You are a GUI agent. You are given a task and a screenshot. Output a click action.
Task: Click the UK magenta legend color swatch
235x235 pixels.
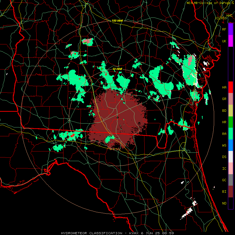231,41
